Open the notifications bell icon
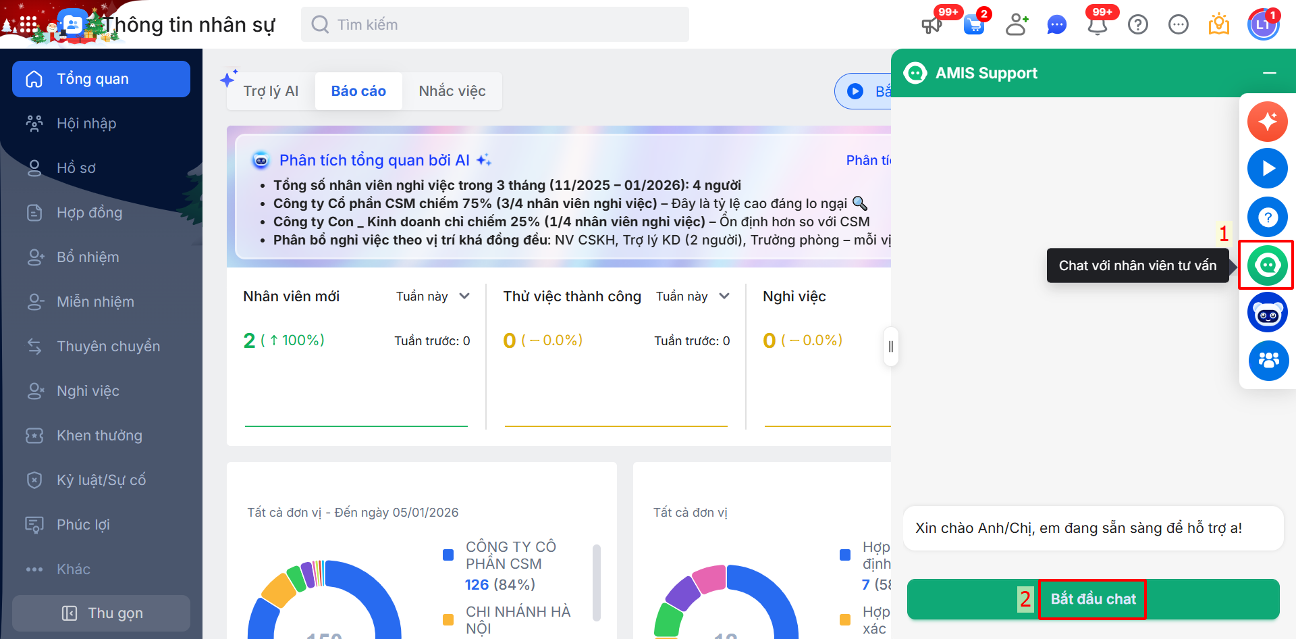 pyautogui.click(x=1098, y=25)
